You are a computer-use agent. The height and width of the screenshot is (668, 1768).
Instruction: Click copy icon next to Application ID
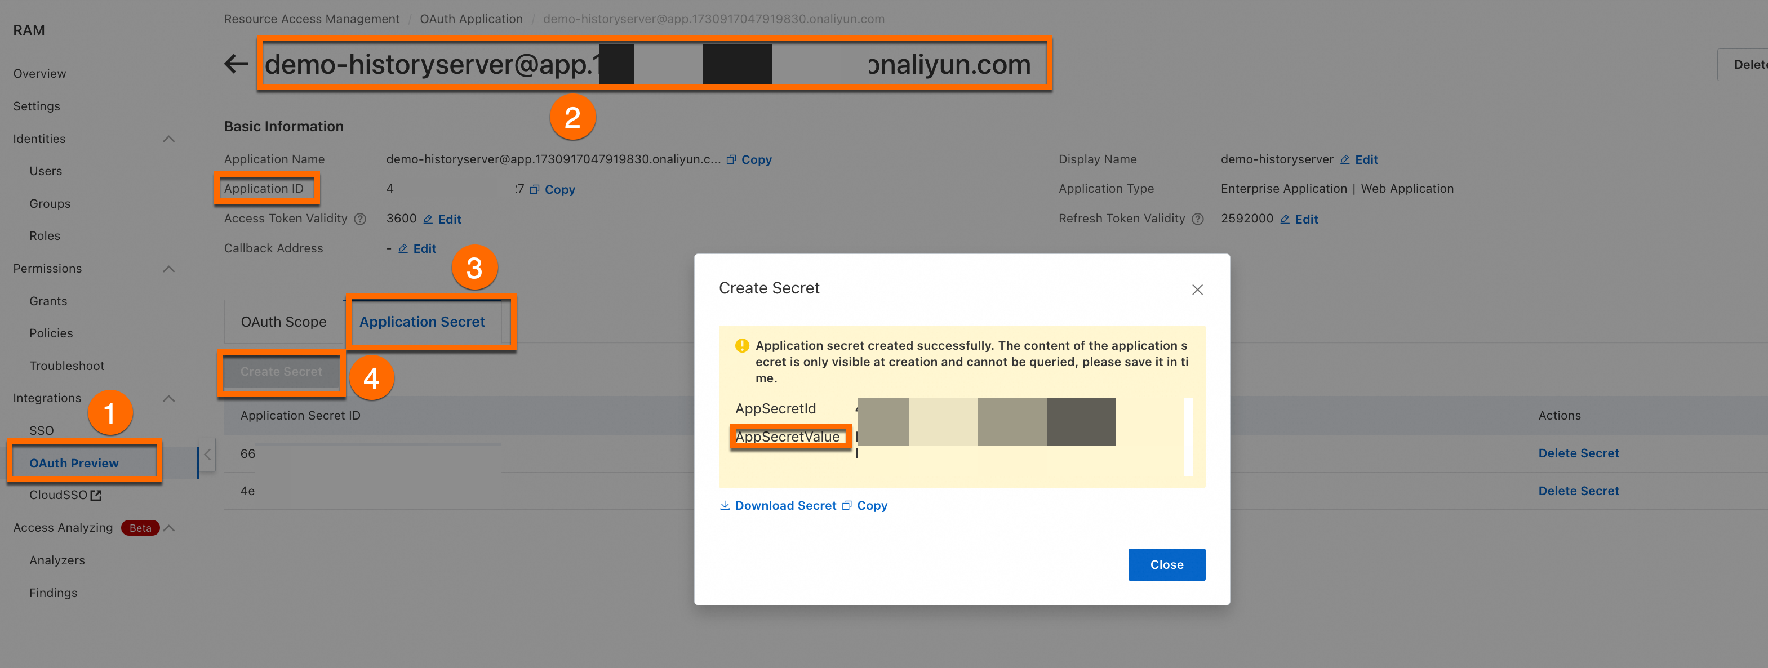click(535, 189)
